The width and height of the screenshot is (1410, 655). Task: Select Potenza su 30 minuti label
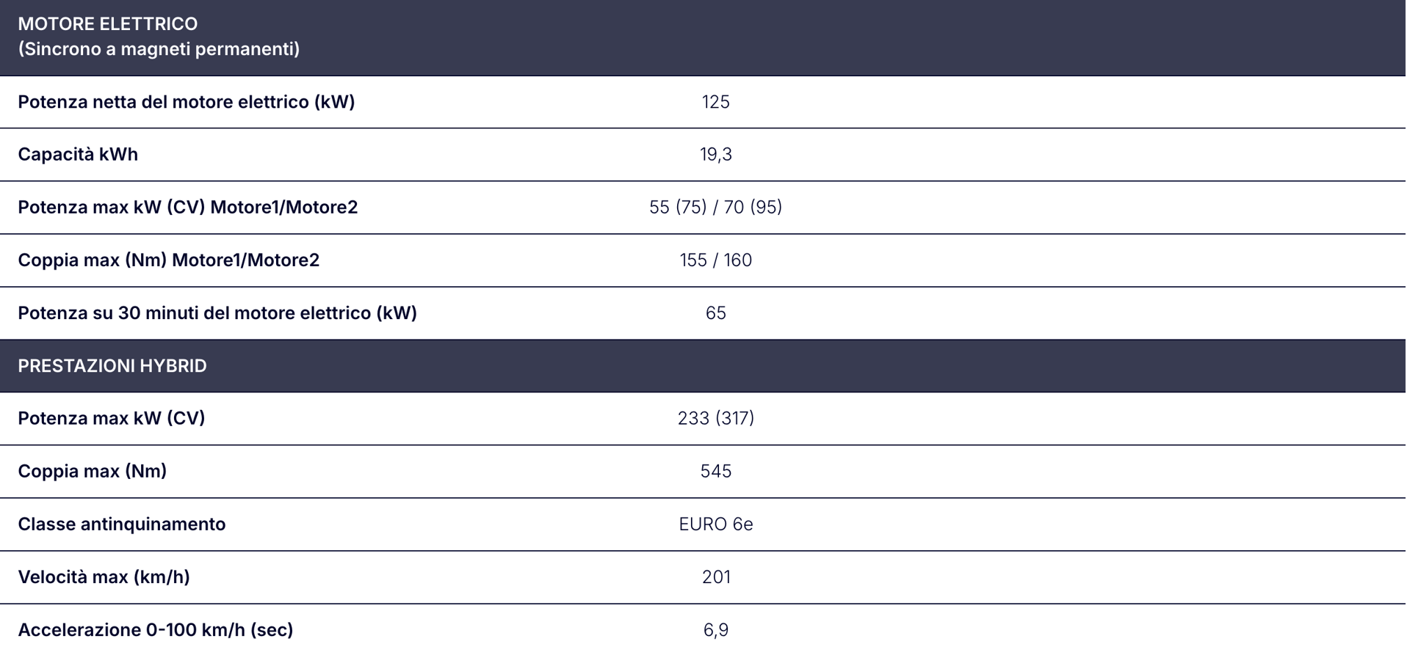click(x=217, y=313)
